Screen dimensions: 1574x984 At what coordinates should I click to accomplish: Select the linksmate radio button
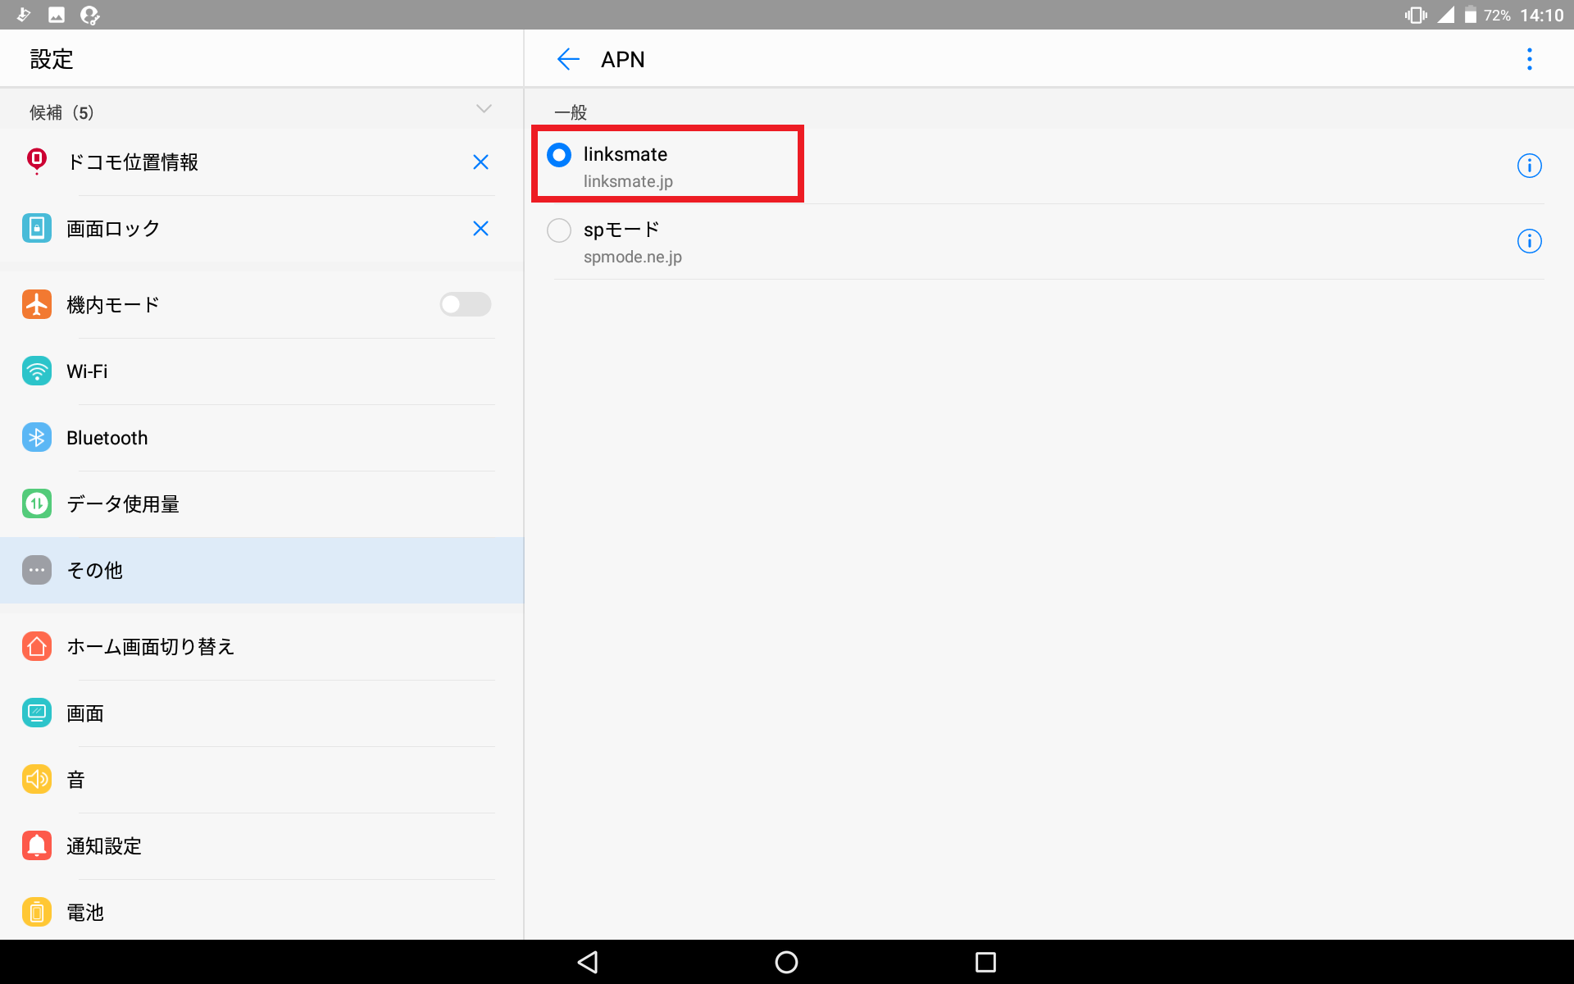(x=559, y=155)
